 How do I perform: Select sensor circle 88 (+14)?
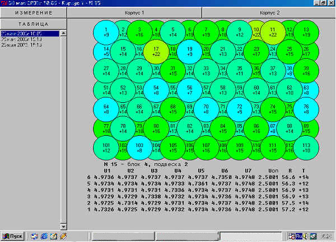[x=290, y=129]
